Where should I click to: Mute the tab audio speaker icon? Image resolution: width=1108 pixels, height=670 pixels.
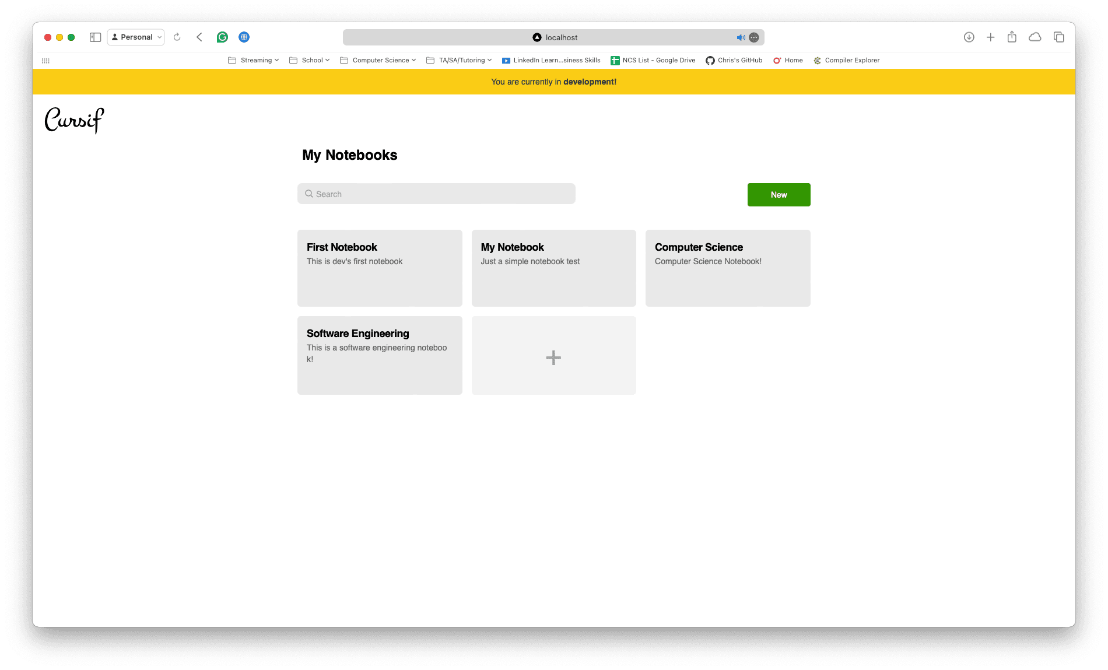coord(740,37)
